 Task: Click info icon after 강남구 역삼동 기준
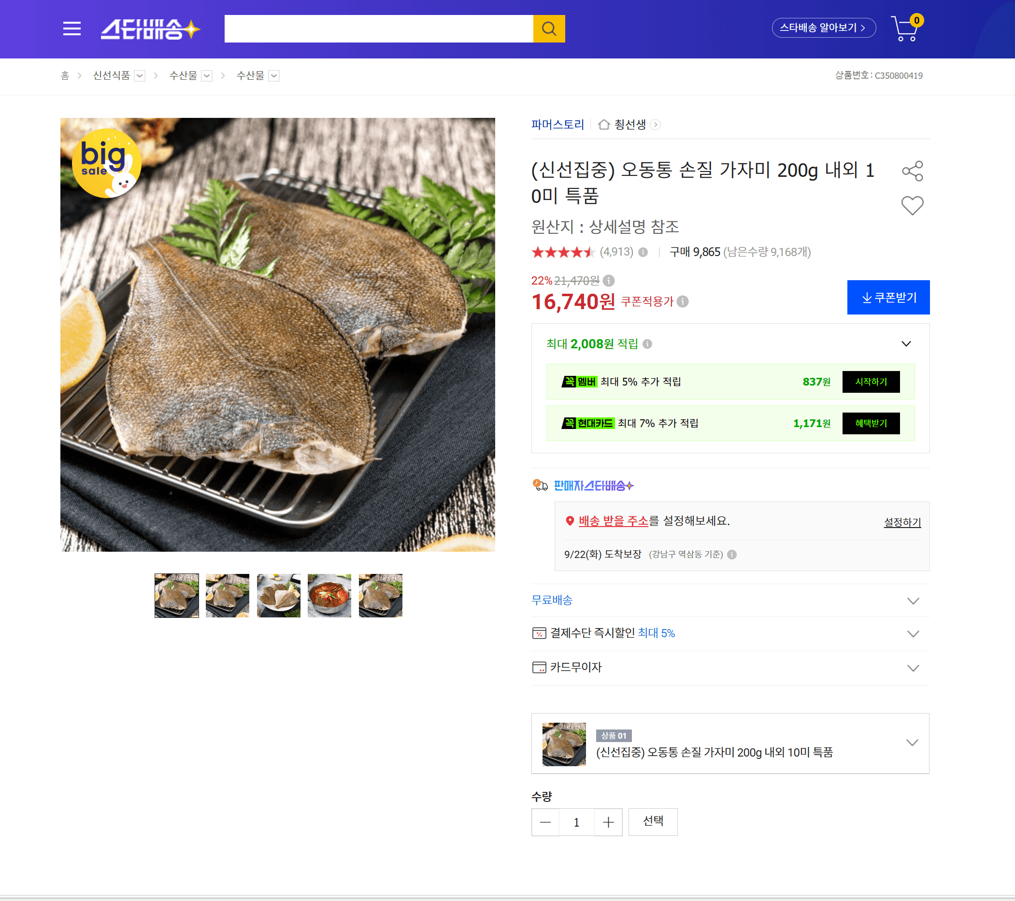click(732, 554)
